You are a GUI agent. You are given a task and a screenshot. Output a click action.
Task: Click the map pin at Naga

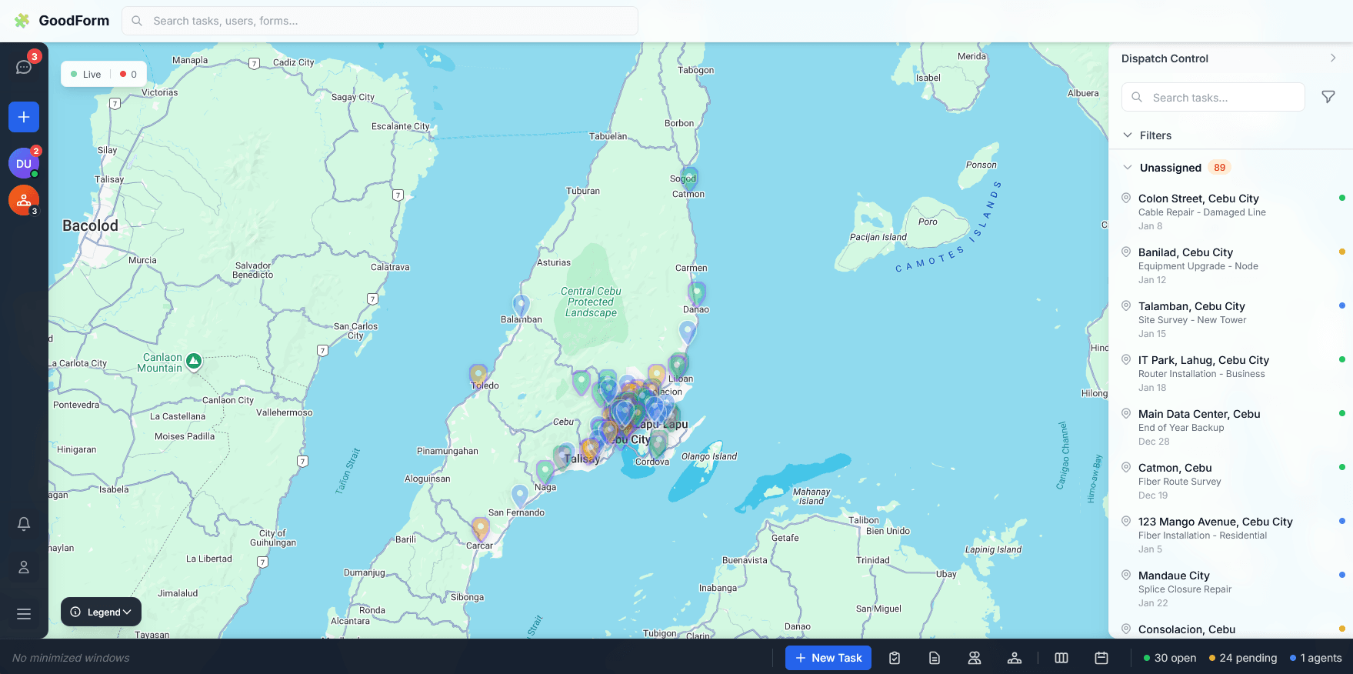[x=545, y=471]
